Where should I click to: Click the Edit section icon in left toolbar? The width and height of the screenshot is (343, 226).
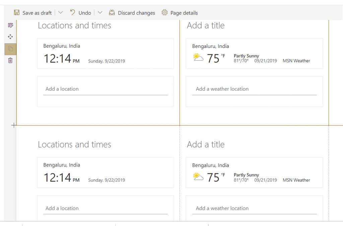pyautogui.click(x=10, y=25)
